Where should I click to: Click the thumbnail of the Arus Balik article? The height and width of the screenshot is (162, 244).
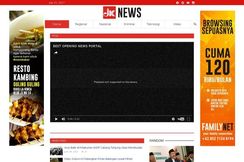[57, 151]
